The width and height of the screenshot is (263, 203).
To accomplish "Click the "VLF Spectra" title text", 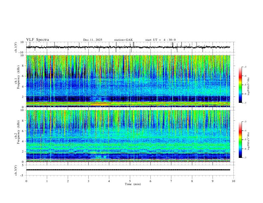I will click(38, 40).
